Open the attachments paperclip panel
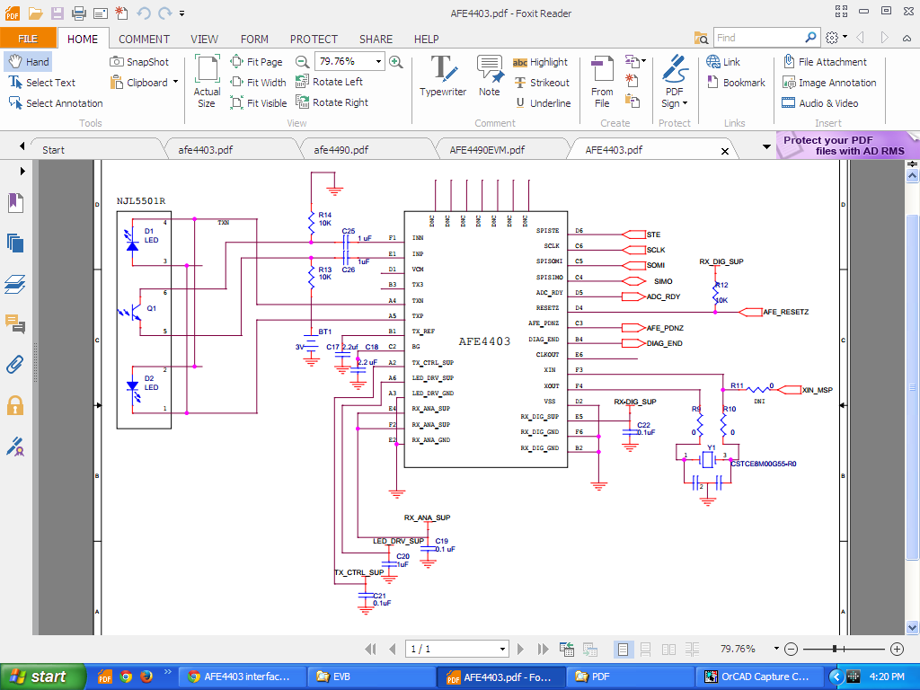Viewport: 920px width, 690px height. pos(15,365)
